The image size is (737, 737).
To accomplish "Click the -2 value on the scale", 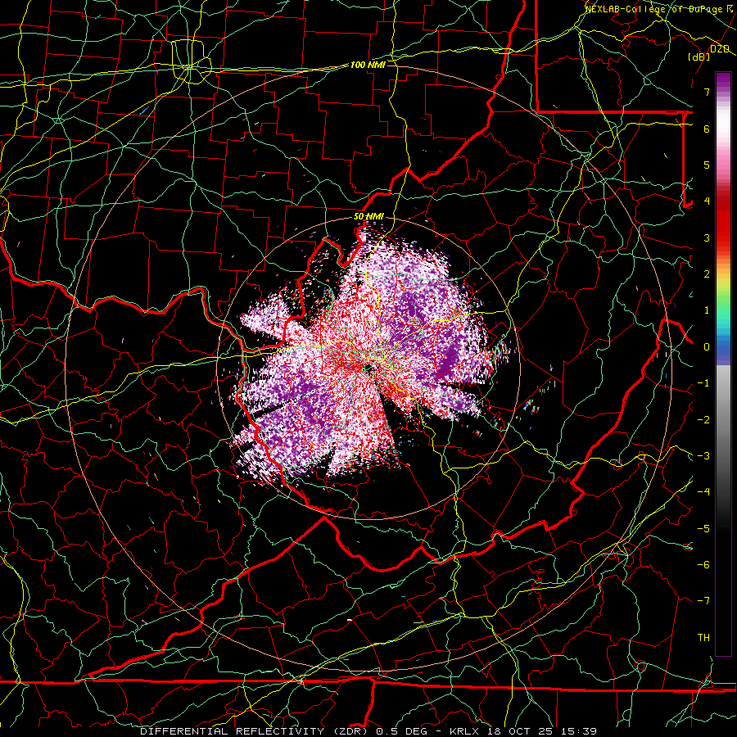I will pyautogui.click(x=703, y=420).
